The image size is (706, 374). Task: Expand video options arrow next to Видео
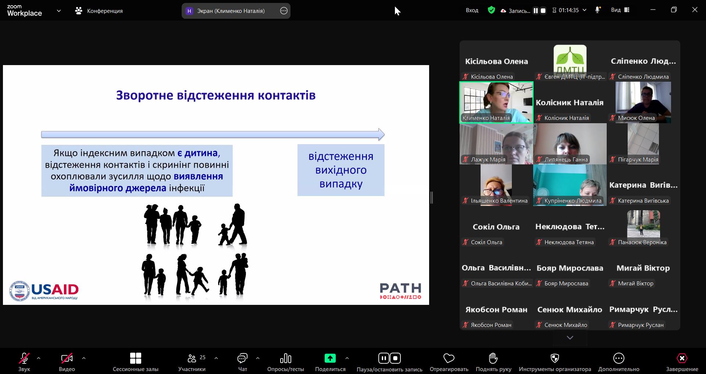[84, 358]
